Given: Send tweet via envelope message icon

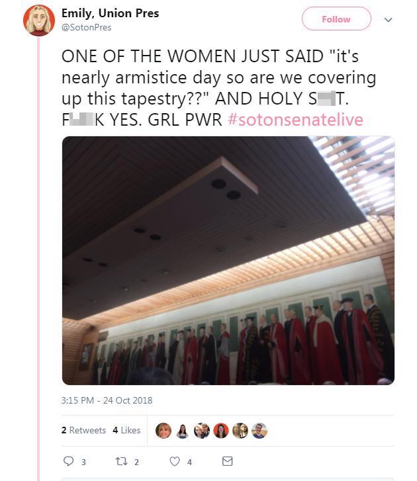Looking at the screenshot, I should (x=227, y=461).
